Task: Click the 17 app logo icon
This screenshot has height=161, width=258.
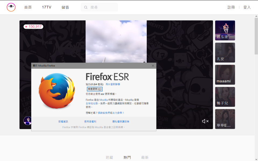Action: coord(11,7)
